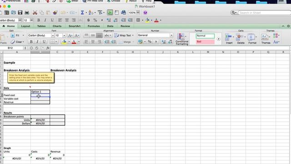Click the ribbon fill color bucket swatch
This screenshot has width=291, height=164.
(65, 42)
